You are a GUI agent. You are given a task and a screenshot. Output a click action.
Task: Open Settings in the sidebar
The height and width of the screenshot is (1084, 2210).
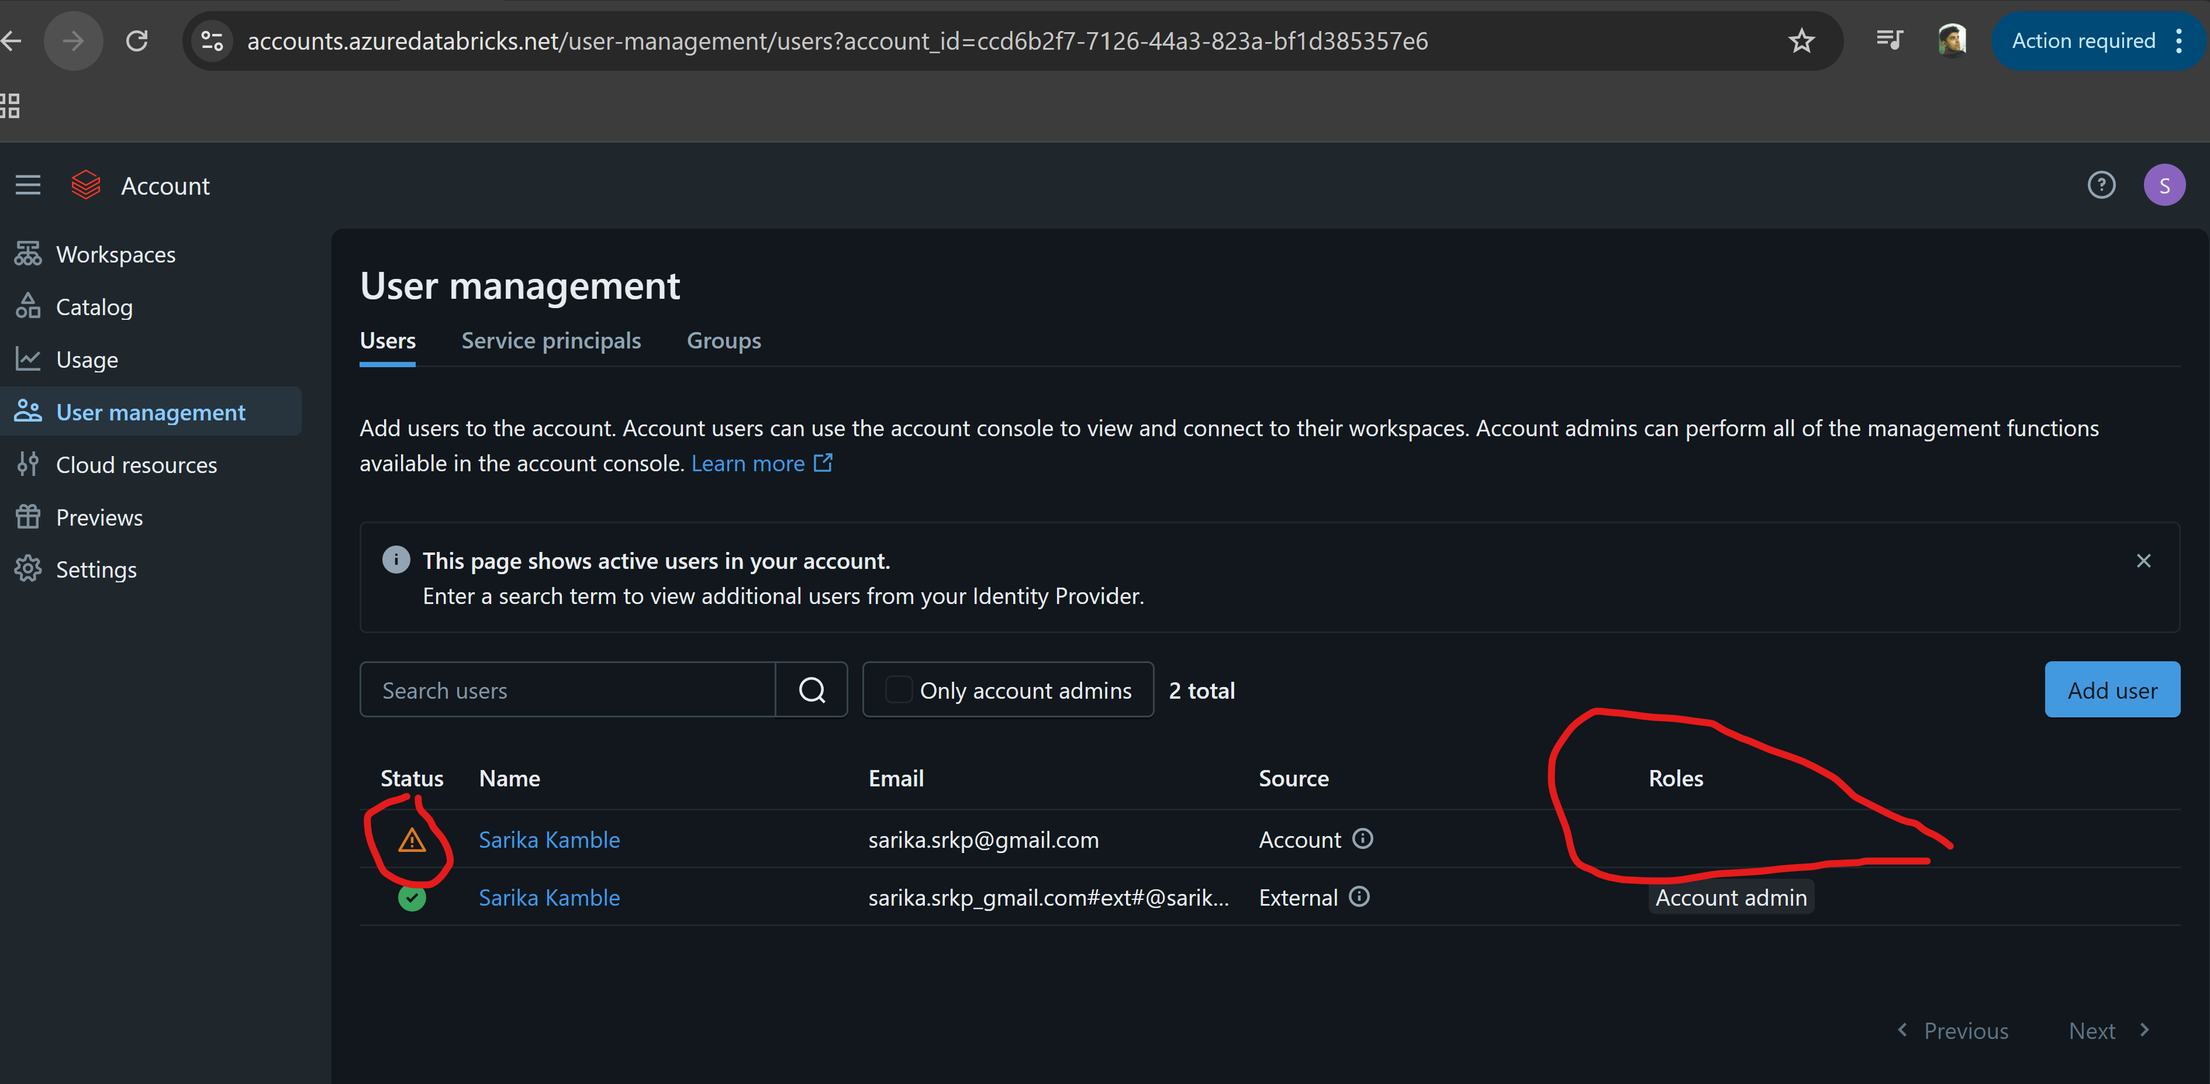96,570
